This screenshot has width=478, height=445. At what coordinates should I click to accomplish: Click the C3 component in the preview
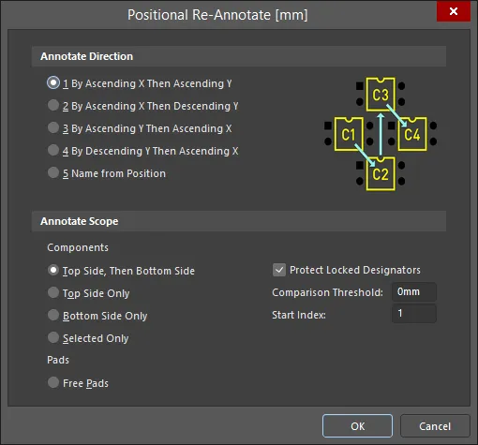[x=381, y=95]
